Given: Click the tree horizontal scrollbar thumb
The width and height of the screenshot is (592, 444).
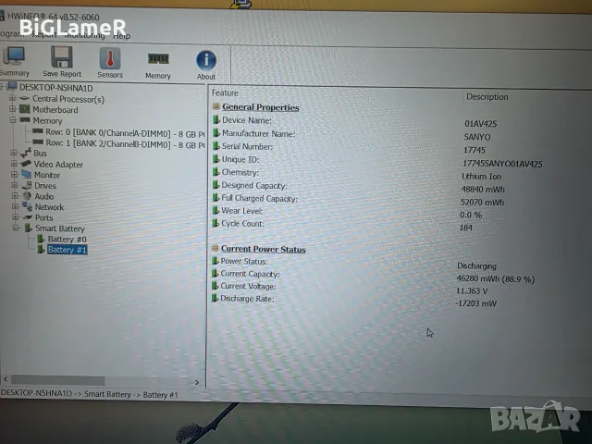Looking at the screenshot, I should [57, 380].
